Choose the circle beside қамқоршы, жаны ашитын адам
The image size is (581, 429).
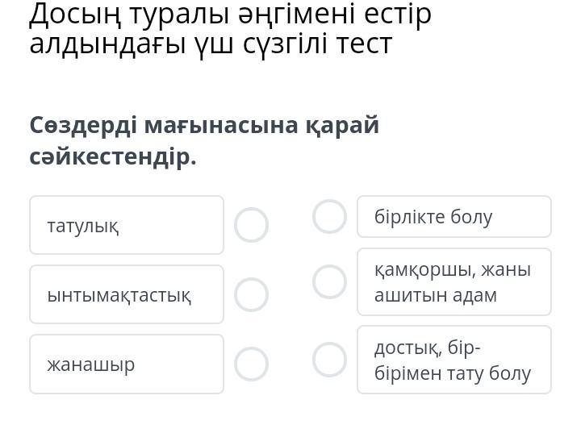[x=329, y=281]
